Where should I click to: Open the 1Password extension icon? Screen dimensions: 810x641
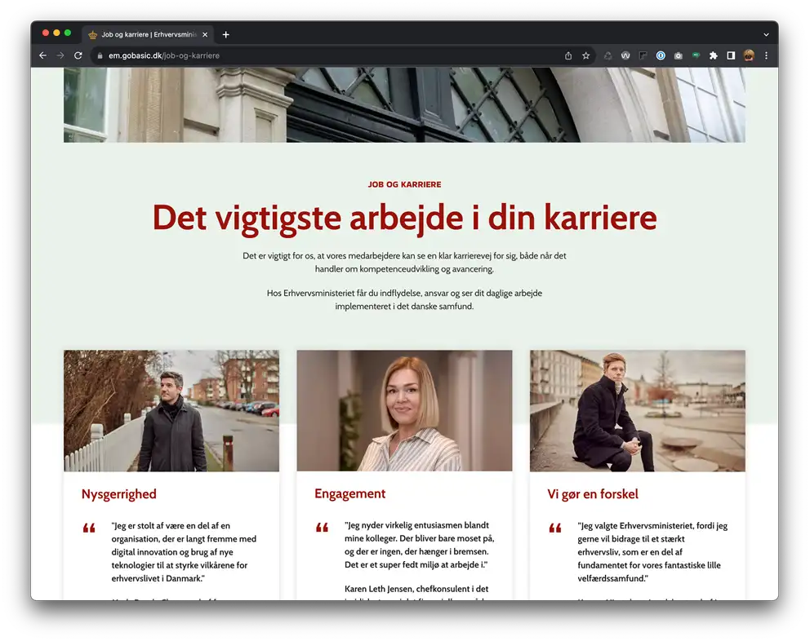pyautogui.click(x=661, y=55)
